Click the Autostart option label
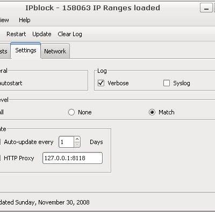Screen dimensions: 215x212 11,83
